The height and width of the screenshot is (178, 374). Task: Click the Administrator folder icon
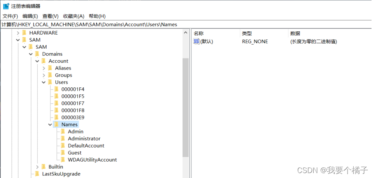(x=63, y=138)
